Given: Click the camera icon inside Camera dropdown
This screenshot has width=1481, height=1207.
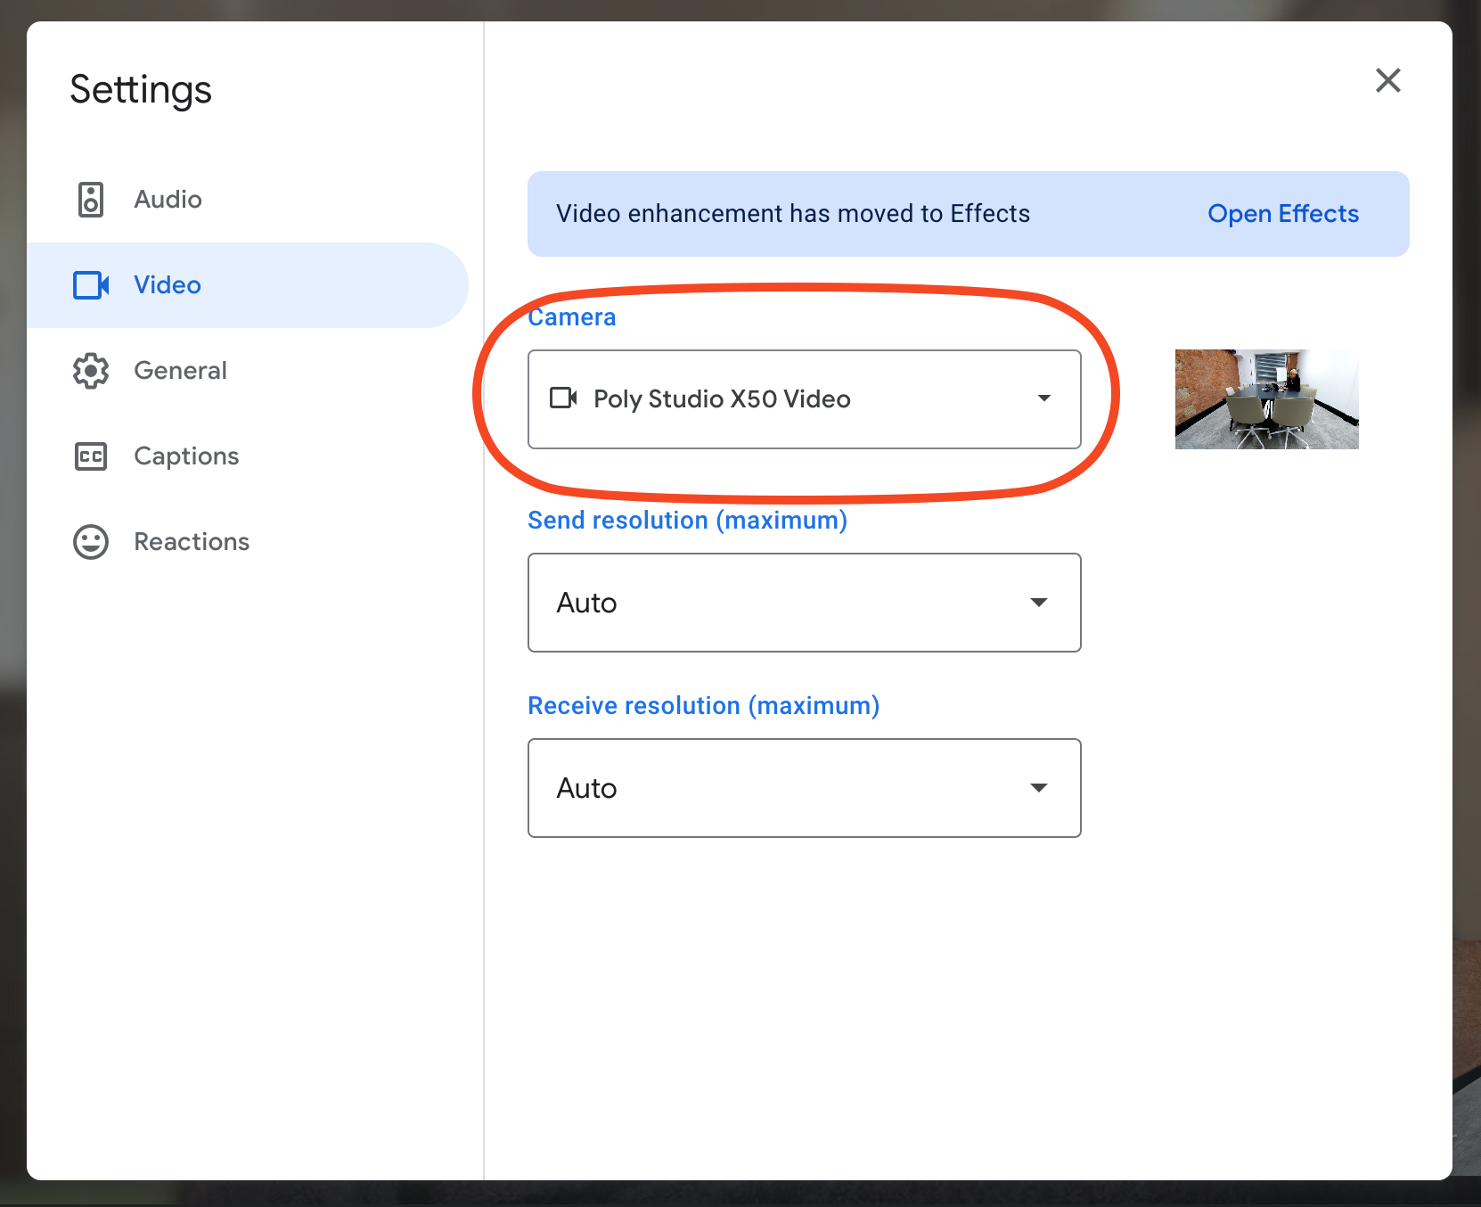Looking at the screenshot, I should (563, 398).
